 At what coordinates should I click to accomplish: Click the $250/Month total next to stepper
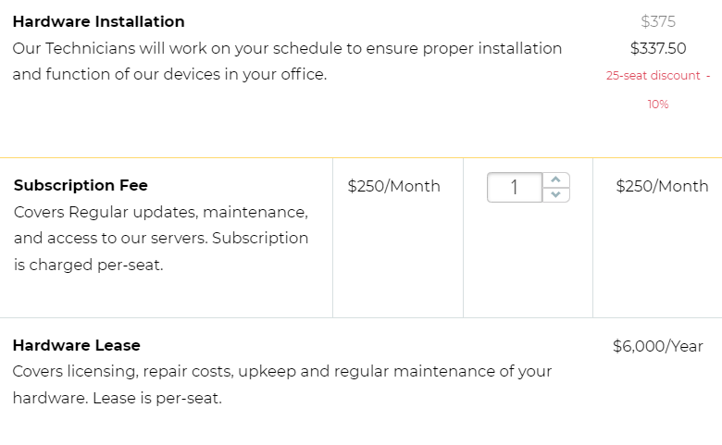pyautogui.click(x=662, y=186)
